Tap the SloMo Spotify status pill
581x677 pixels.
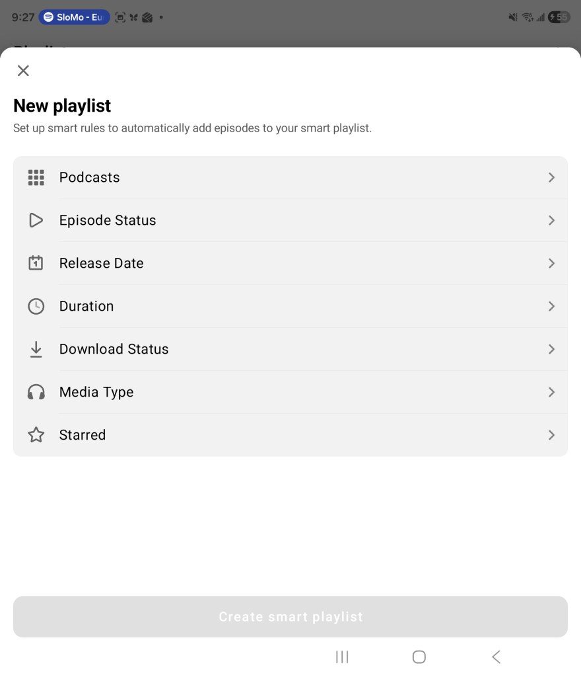tap(74, 18)
